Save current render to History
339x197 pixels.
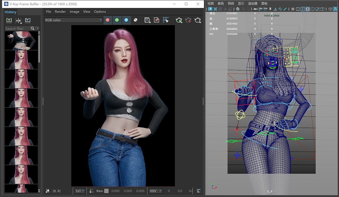(9, 20)
